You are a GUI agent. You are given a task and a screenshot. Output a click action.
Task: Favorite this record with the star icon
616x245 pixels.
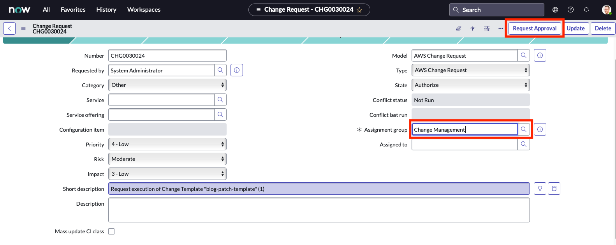click(x=359, y=10)
